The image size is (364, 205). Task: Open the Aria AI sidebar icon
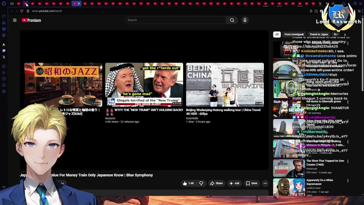(x=4, y=44)
